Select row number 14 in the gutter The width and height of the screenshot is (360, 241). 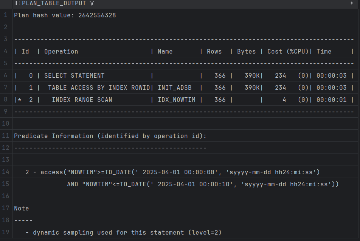pyautogui.click(x=6, y=172)
